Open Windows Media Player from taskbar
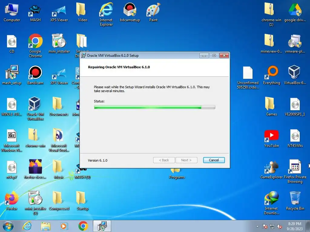 [64, 226]
